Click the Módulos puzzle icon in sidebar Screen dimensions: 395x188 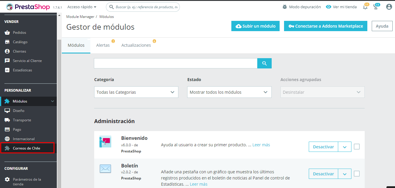click(7, 101)
